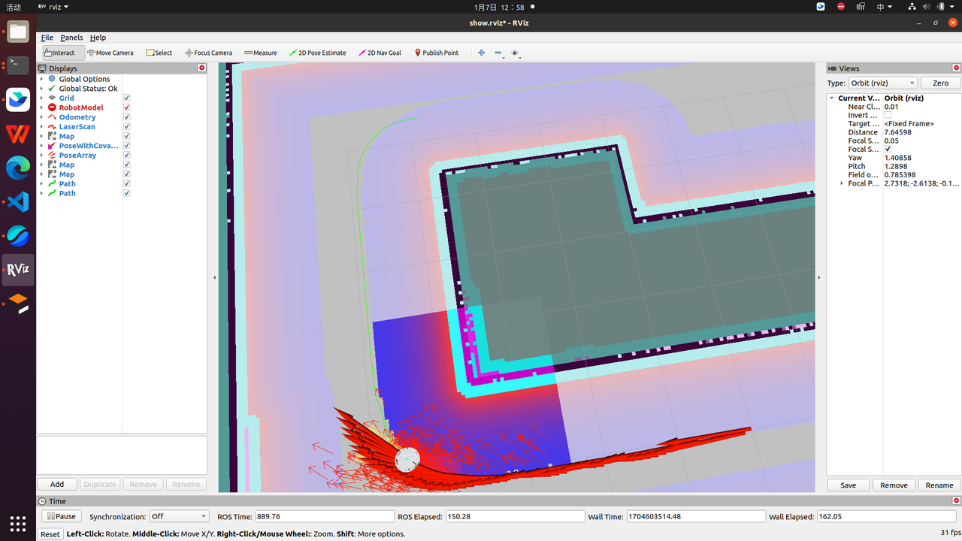The image size is (962, 541).
Task: Close the Displays panel
Action: 201,68
